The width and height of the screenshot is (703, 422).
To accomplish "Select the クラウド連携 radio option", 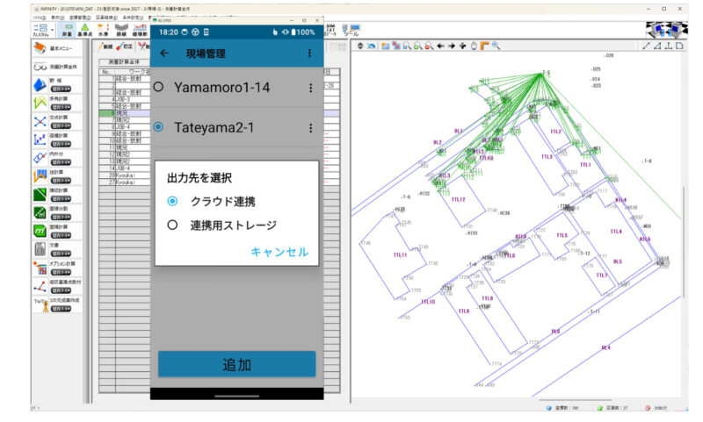I will (x=172, y=201).
